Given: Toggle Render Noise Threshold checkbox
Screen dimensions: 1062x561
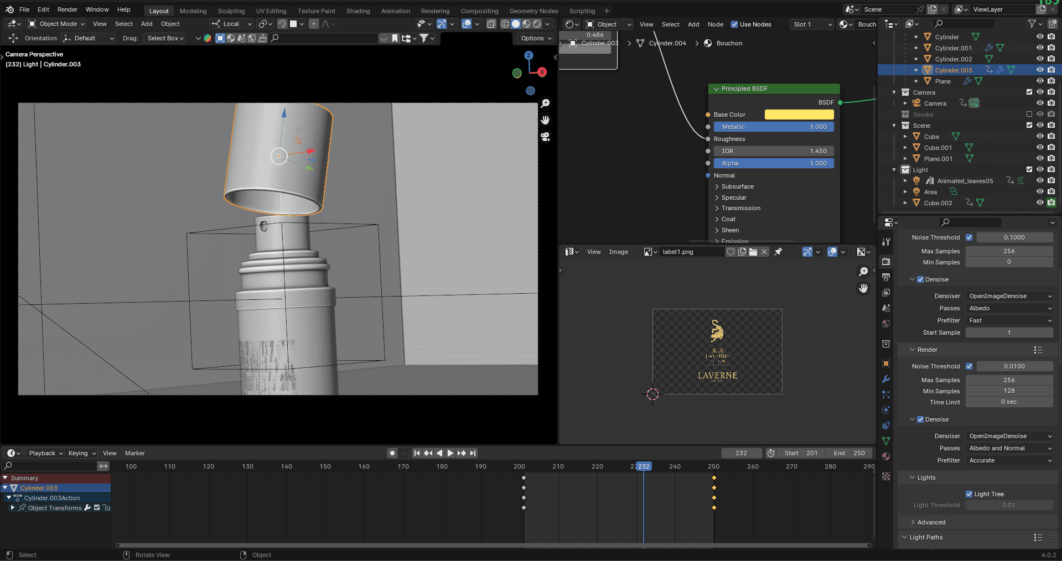Looking at the screenshot, I should tap(969, 366).
